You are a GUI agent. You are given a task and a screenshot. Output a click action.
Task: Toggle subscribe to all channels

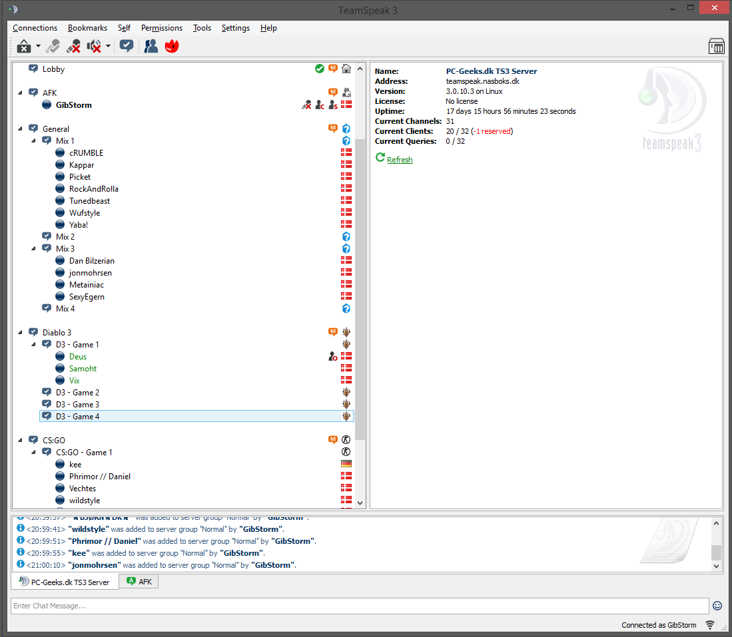click(127, 46)
